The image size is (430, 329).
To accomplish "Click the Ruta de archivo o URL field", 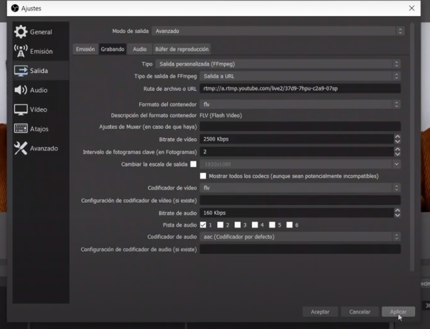I will tap(300, 88).
